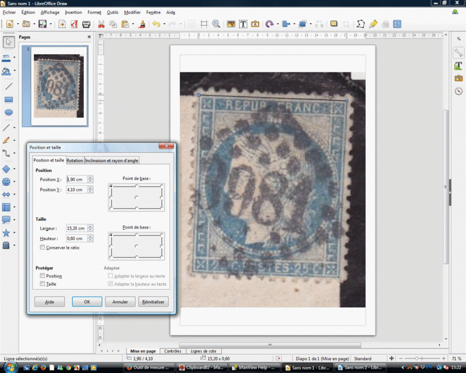The image size is (466, 373).
Task: Select center Position base point
Action: [x=136, y=197]
